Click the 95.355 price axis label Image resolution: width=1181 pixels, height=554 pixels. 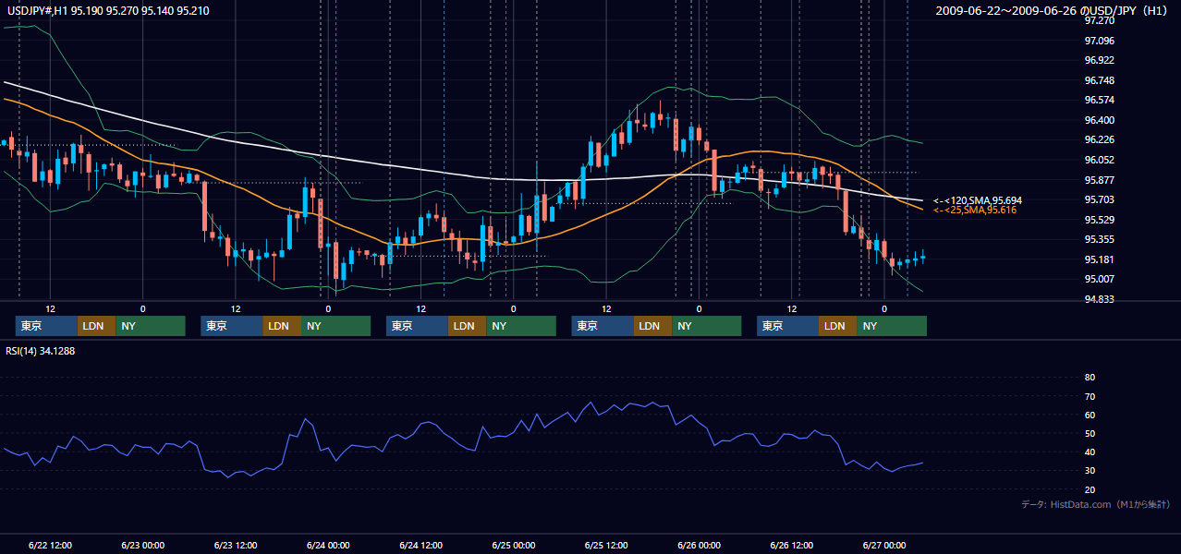[1099, 239]
